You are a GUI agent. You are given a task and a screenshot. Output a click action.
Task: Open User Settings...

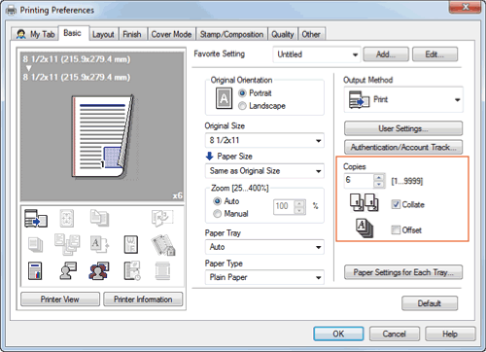403,128
